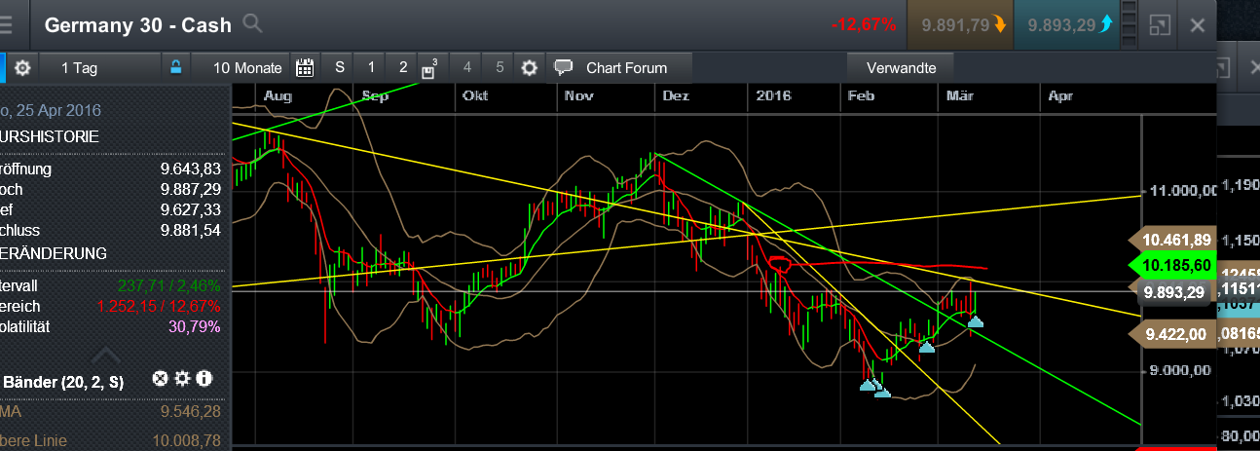1260x451 pixels.
Task: Click the Intervall value 237,71 / 2,46%
Action: click(x=168, y=285)
